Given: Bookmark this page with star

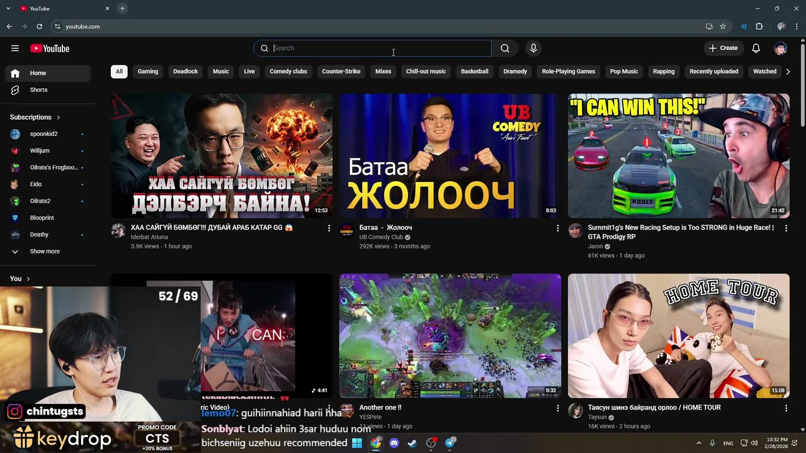Looking at the screenshot, I should (723, 26).
